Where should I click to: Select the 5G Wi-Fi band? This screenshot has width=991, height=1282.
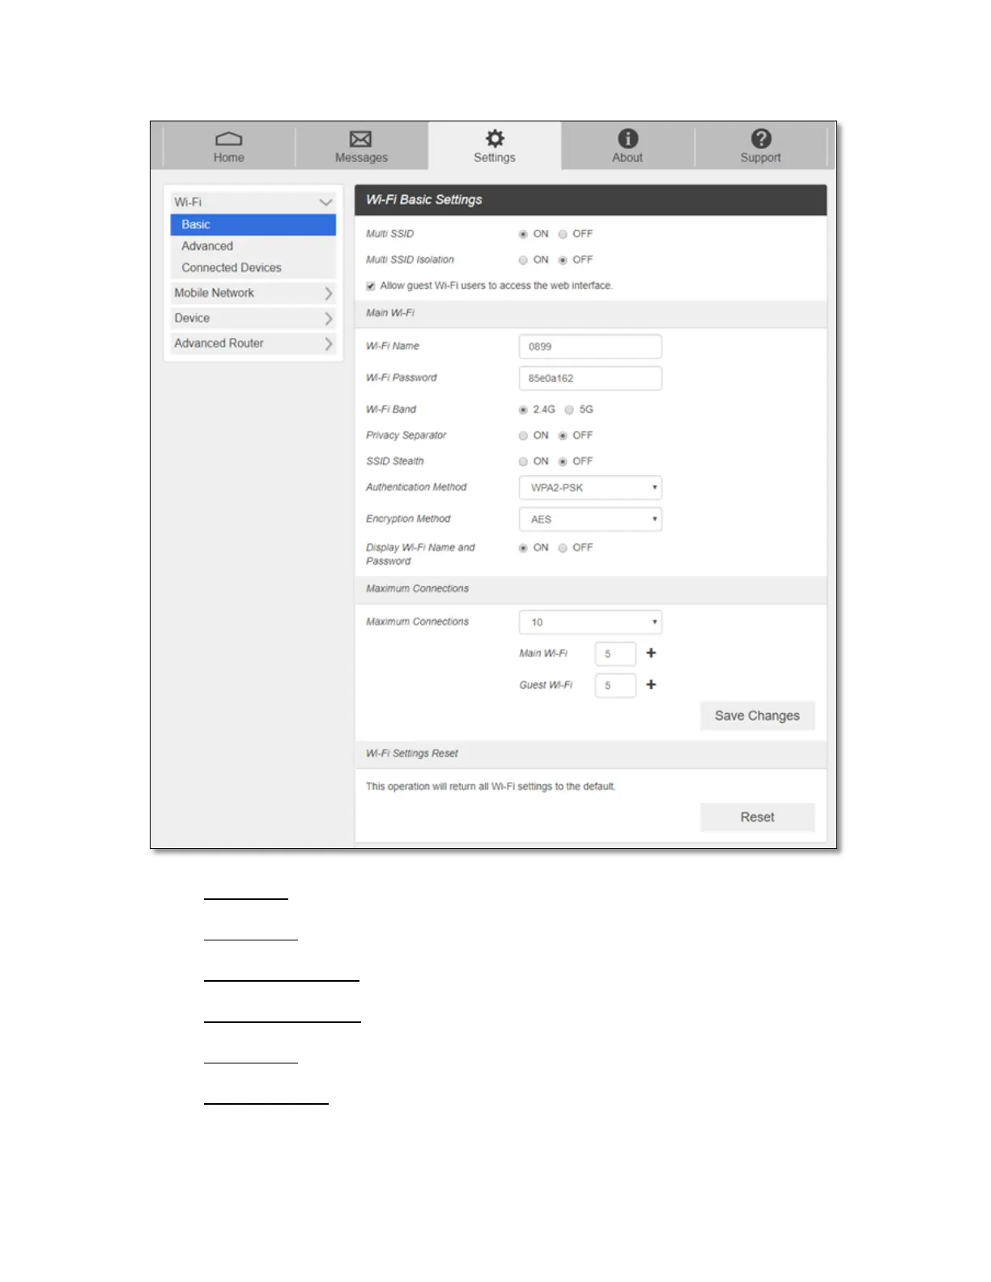pyautogui.click(x=569, y=410)
